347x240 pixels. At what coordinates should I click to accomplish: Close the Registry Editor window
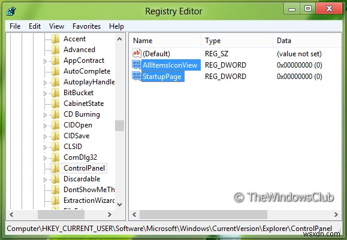tap(329, 9)
